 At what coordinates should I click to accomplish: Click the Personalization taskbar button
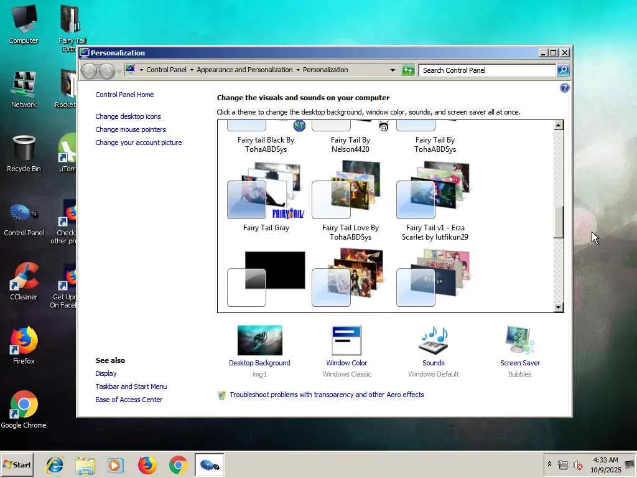coord(209,464)
